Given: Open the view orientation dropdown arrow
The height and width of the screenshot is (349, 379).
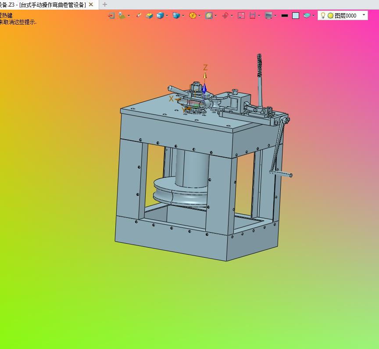Looking at the screenshot, I should point(183,16).
